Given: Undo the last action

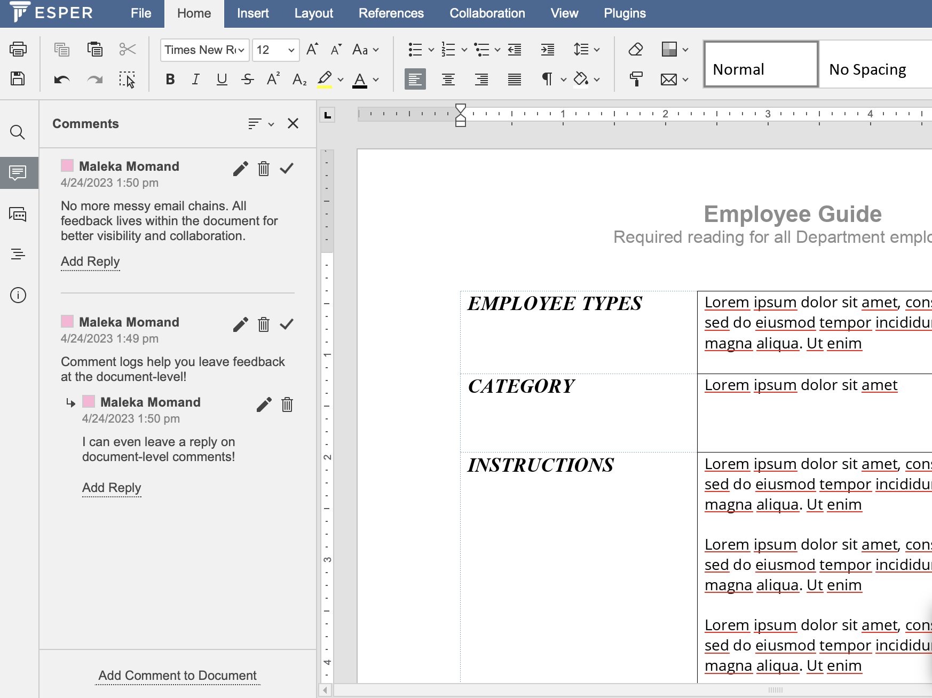Looking at the screenshot, I should click(61, 79).
